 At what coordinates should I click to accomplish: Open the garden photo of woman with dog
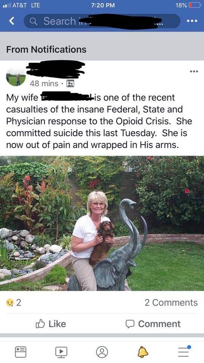tap(102, 223)
